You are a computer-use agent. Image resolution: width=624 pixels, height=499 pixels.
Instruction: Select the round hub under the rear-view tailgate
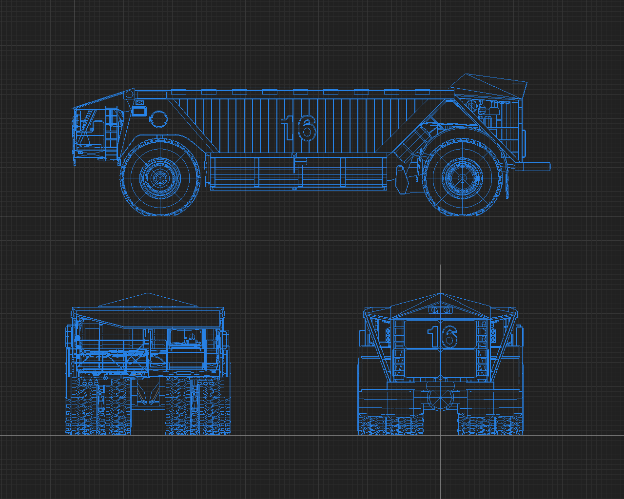(x=440, y=399)
